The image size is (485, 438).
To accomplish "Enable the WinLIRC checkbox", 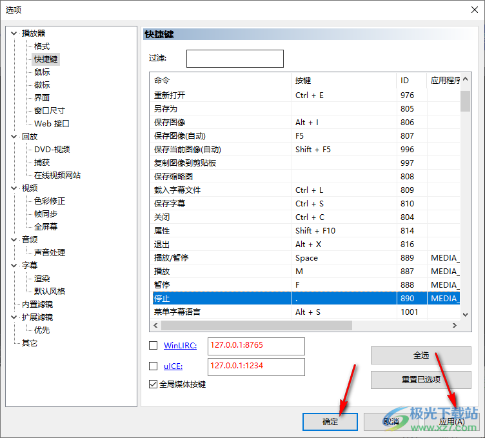I will pos(153,346).
